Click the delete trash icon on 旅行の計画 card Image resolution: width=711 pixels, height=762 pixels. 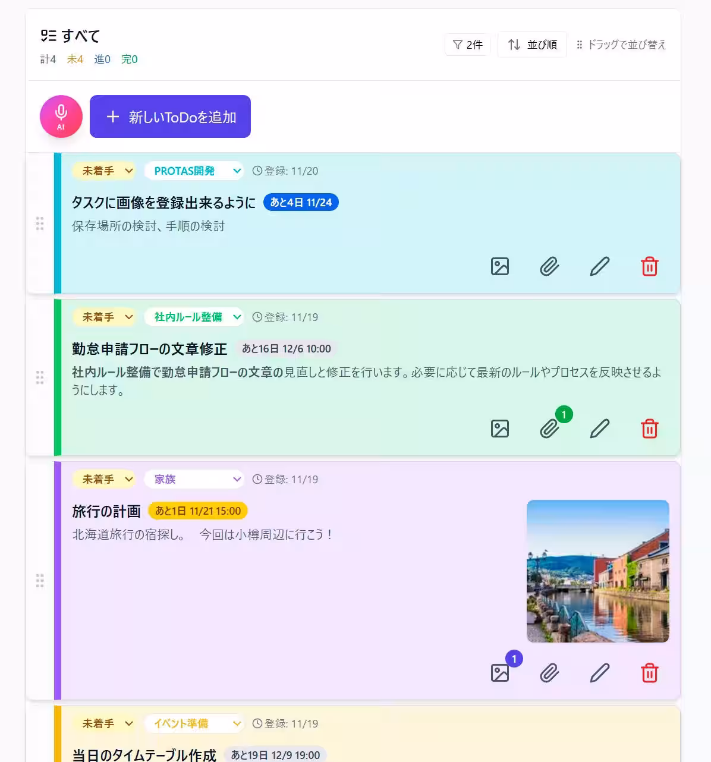[650, 673]
